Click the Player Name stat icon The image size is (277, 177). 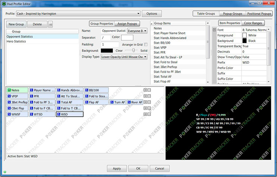coord(31,90)
